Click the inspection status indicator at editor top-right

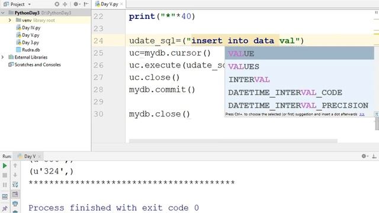pyautogui.click(x=377, y=12)
